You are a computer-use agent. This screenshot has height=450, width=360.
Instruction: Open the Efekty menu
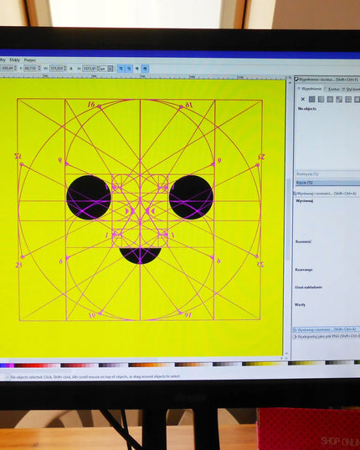pos(14,60)
